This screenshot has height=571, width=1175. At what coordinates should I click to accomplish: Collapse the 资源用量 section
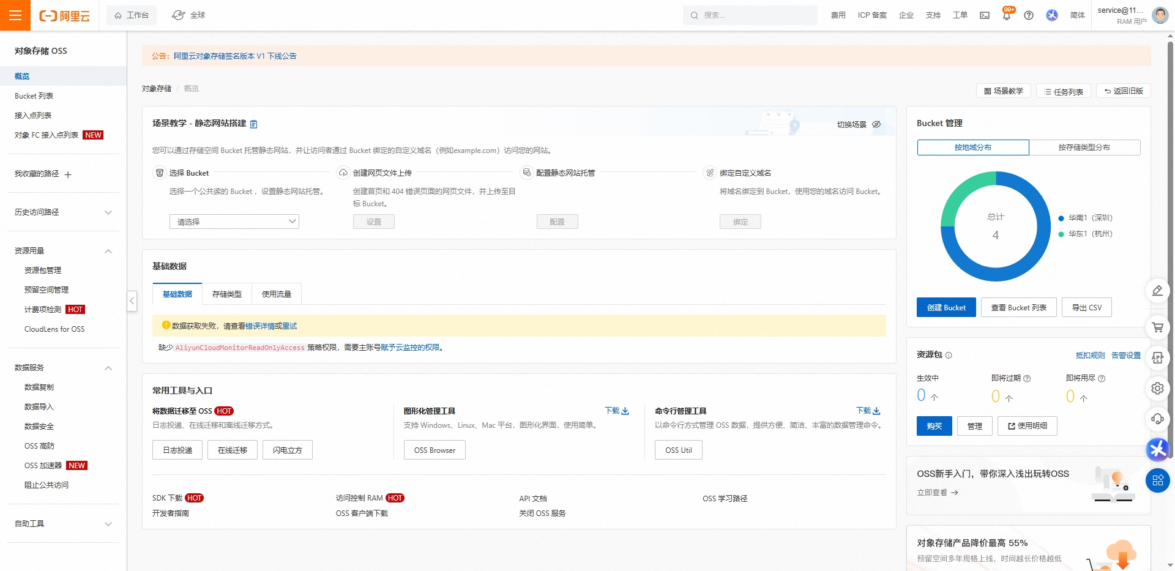[x=108, y=251]
